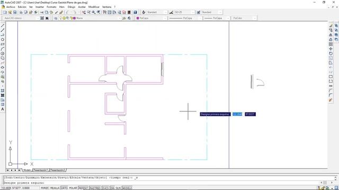
Task: Open the ISO-25 dimension style dropdown
Action: [x=193, y=12]
